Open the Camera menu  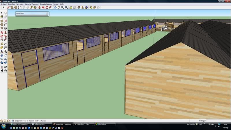(x=28, y=4)
